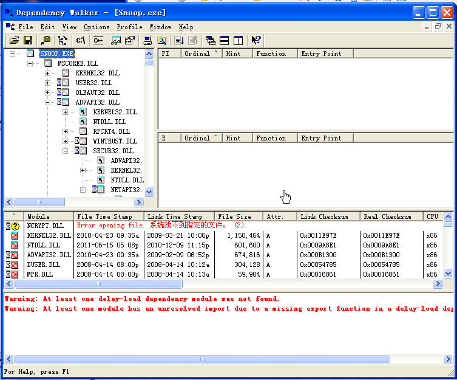Click the PI column header in imports pane
The image size is (457, 380).
click(x=169, y=54)
